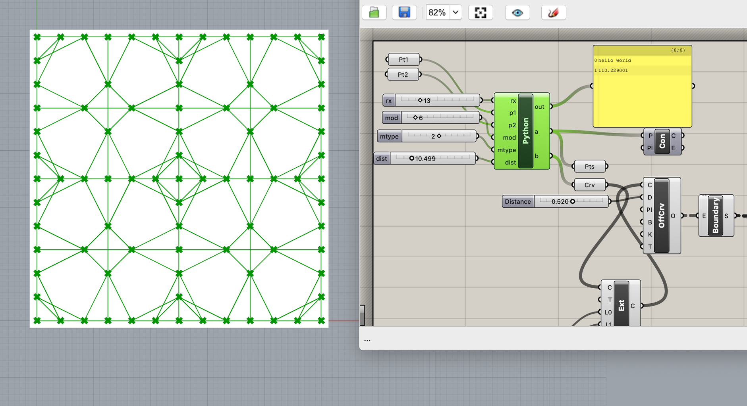Select the OffCrv offset curve component
Screen dimensions: 747x406
661,215
